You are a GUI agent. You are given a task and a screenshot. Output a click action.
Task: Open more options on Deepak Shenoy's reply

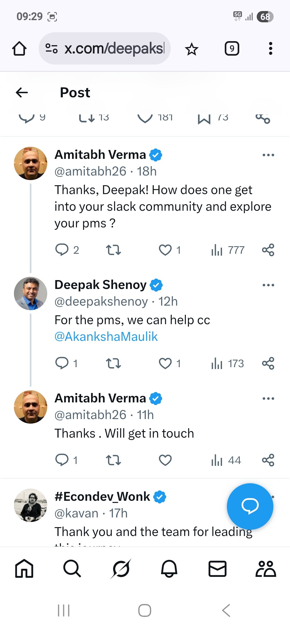(x=268, y=285)
